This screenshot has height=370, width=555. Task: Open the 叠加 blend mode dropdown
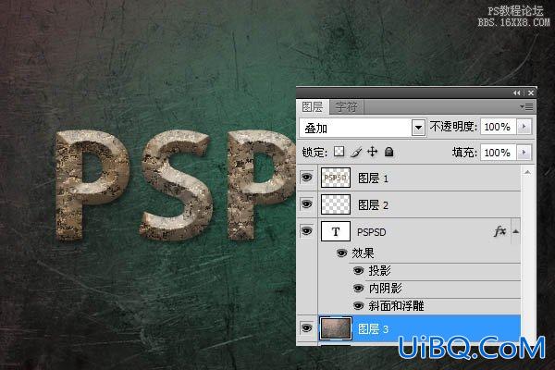pos(418,128)
